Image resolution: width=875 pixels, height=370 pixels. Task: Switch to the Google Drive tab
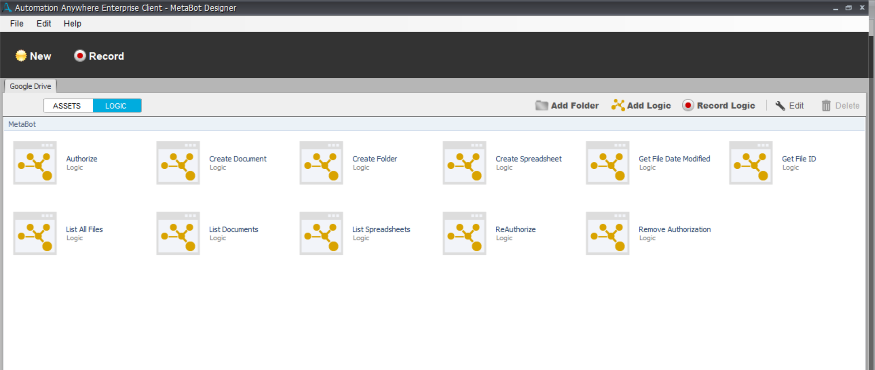point(30,86)
